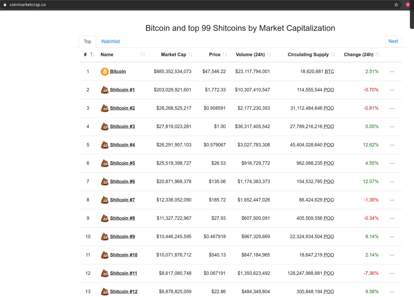Click the volume $36,317,405,542 for Shitcoin #3

point(253,126)
